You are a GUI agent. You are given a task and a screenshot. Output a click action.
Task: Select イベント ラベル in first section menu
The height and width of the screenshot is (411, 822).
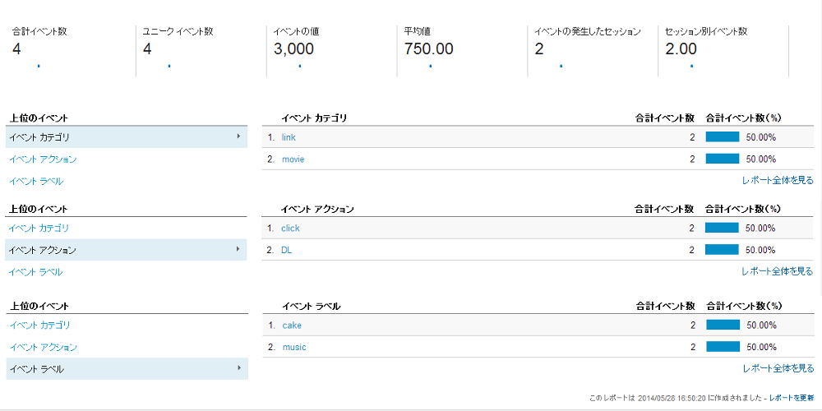tap(37, 182)
